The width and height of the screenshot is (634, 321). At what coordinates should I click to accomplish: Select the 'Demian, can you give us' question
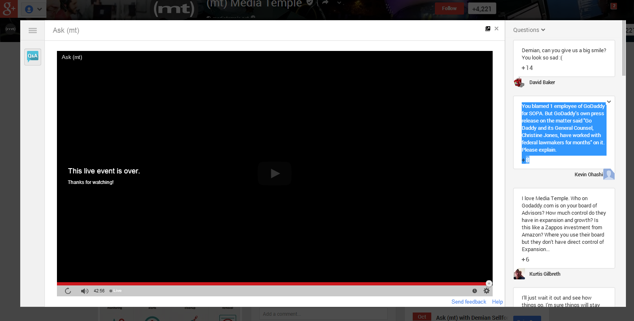tap(564, 54)
